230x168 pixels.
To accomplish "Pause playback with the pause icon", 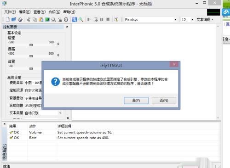I will coord(102,19).
